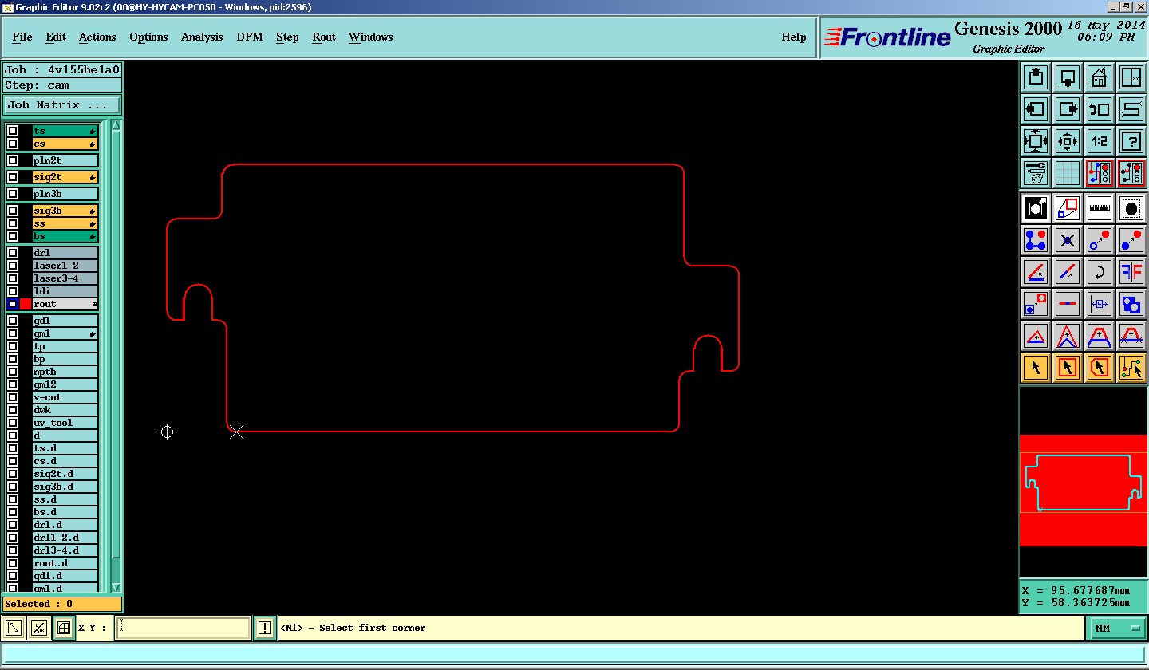Open the Rout menu
Viewport: 1149px width, 670px height.
point(324,37)
